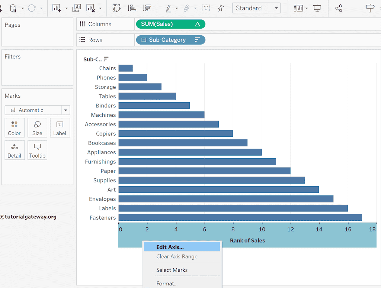Click the Label button on Marks card
The height and width of the screenshot is (288, 381).
coord(60,128)
